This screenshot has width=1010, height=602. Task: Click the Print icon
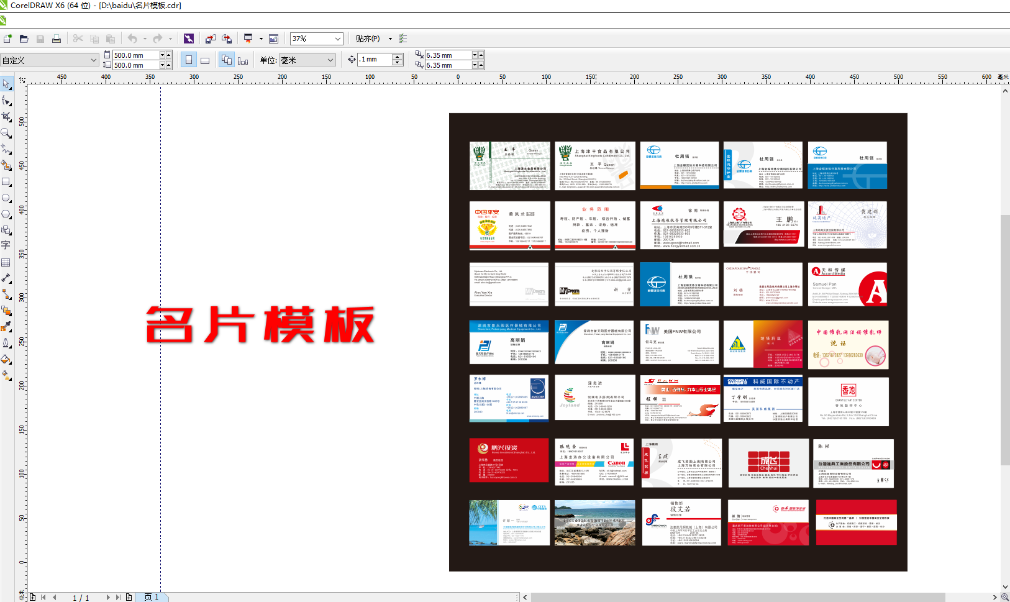tap(57, 39)
